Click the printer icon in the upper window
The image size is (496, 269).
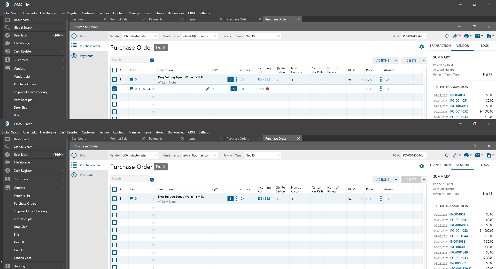click(466, 36)
